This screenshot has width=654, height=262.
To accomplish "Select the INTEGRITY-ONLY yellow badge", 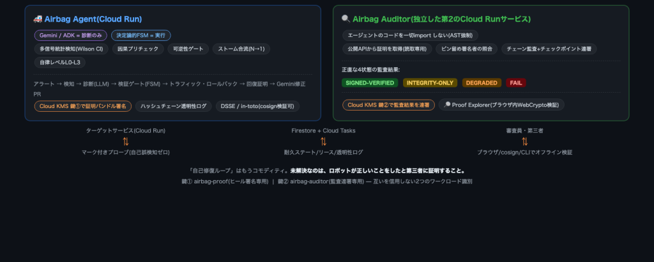I will pos(430,82).
